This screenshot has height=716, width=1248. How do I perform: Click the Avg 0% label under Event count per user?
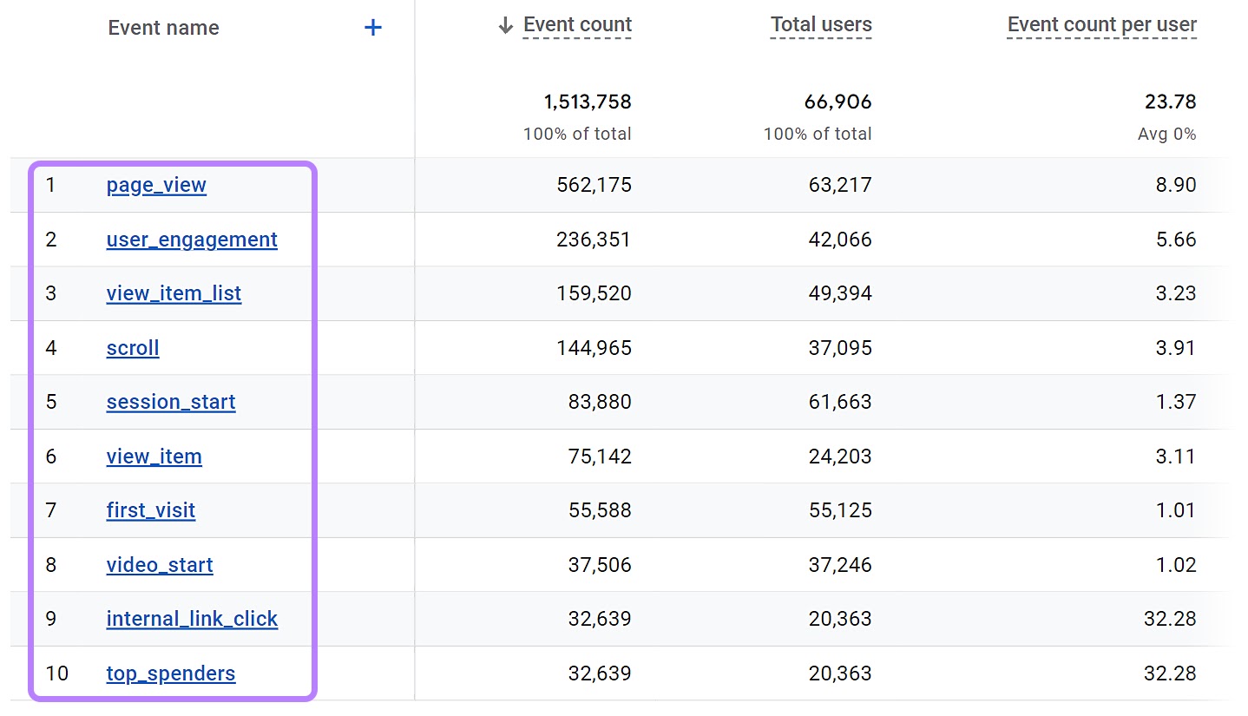[1166, 134]
